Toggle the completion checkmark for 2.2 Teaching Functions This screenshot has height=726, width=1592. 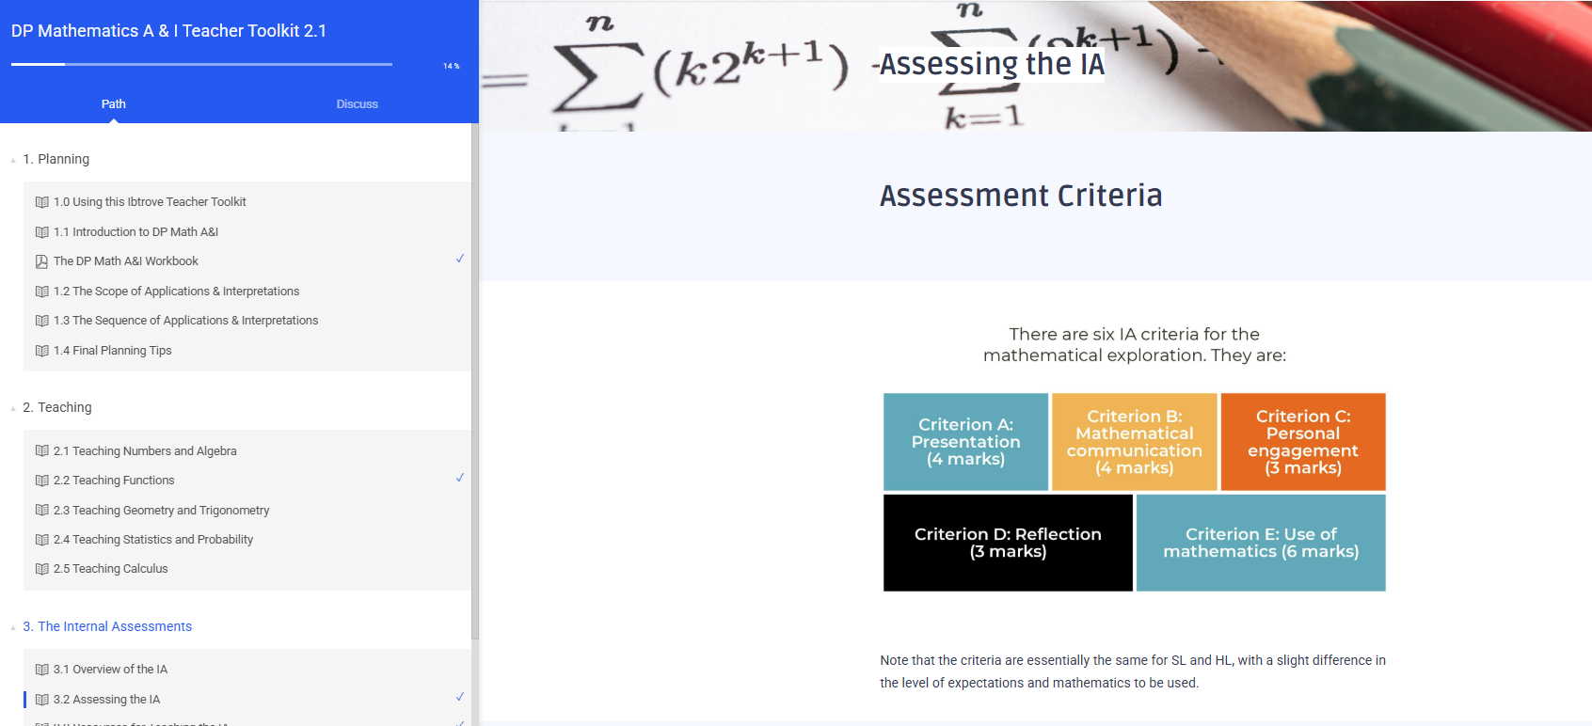pos(460,478)
